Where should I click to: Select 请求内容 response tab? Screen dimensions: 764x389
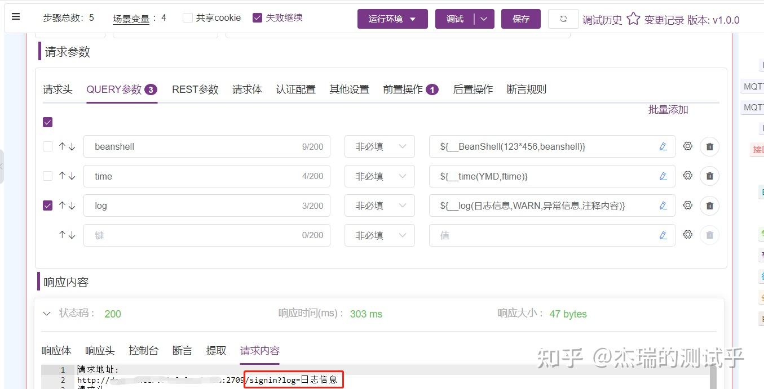[x=260, y=351]
